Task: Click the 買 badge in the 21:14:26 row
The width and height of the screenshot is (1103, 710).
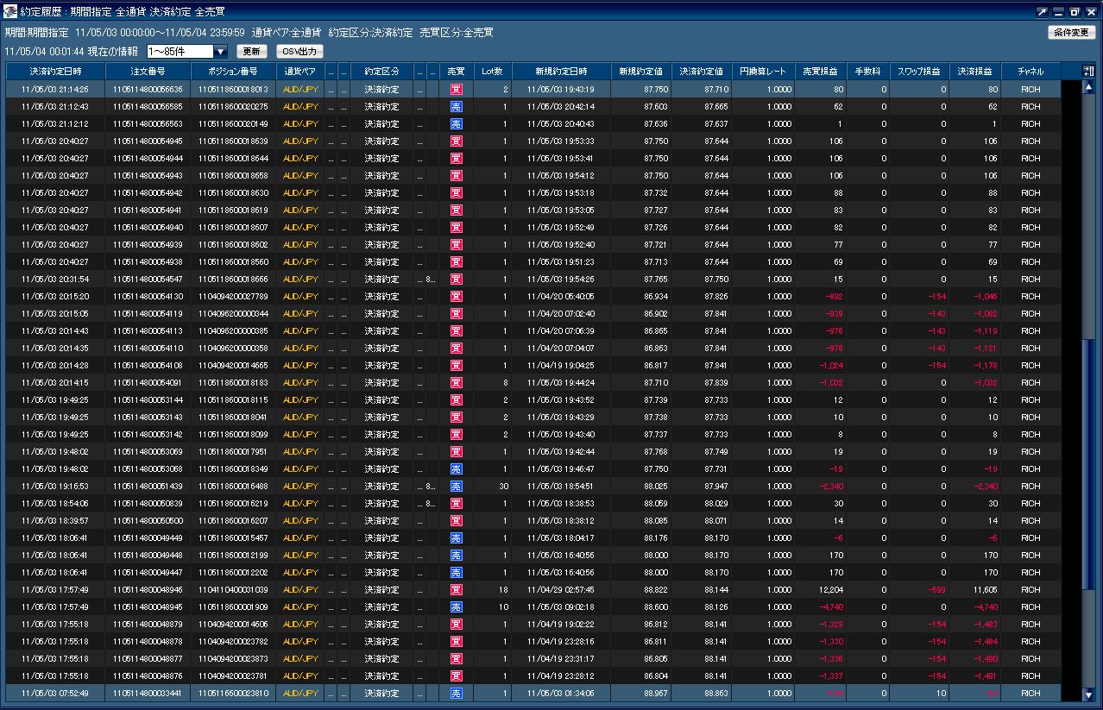Action: [457, 89]
